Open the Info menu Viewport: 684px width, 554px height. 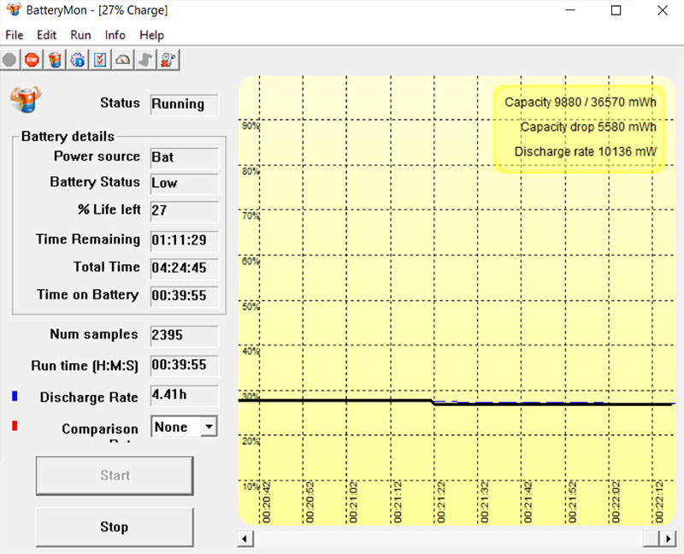pos(115,35)
